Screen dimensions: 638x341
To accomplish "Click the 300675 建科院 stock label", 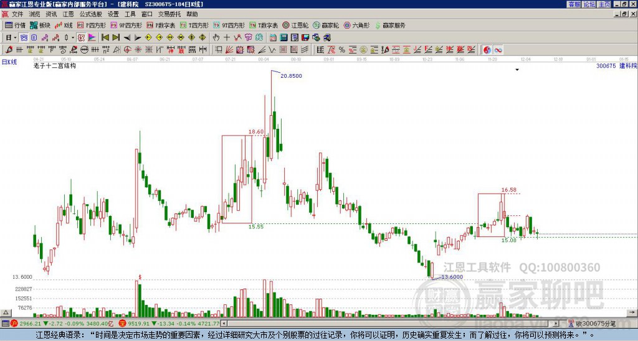I will click(x=616, y=65).
